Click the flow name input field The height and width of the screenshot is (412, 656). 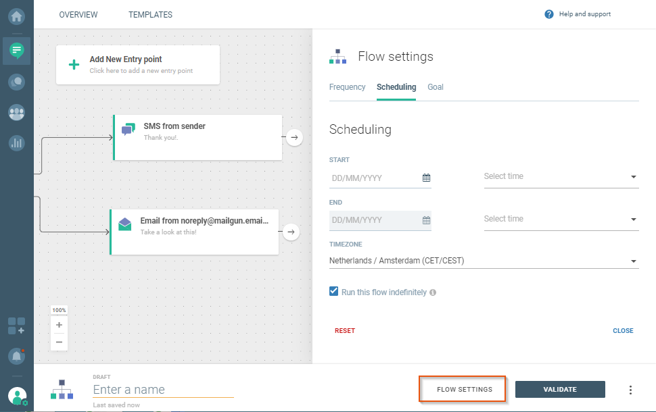click(163, 390)
